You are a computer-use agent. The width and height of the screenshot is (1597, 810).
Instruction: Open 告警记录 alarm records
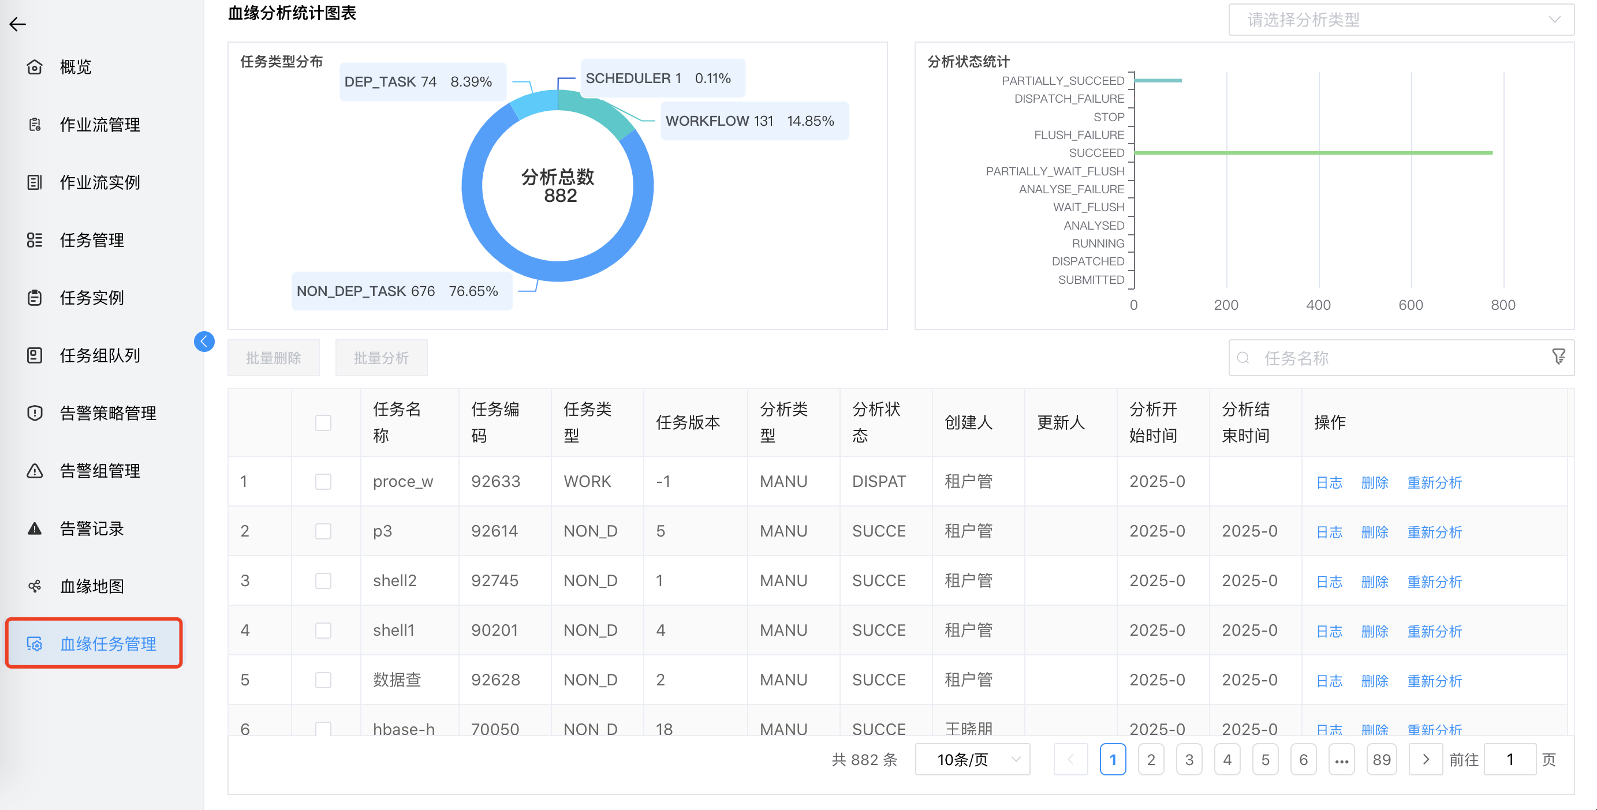(x=91, y=528)
